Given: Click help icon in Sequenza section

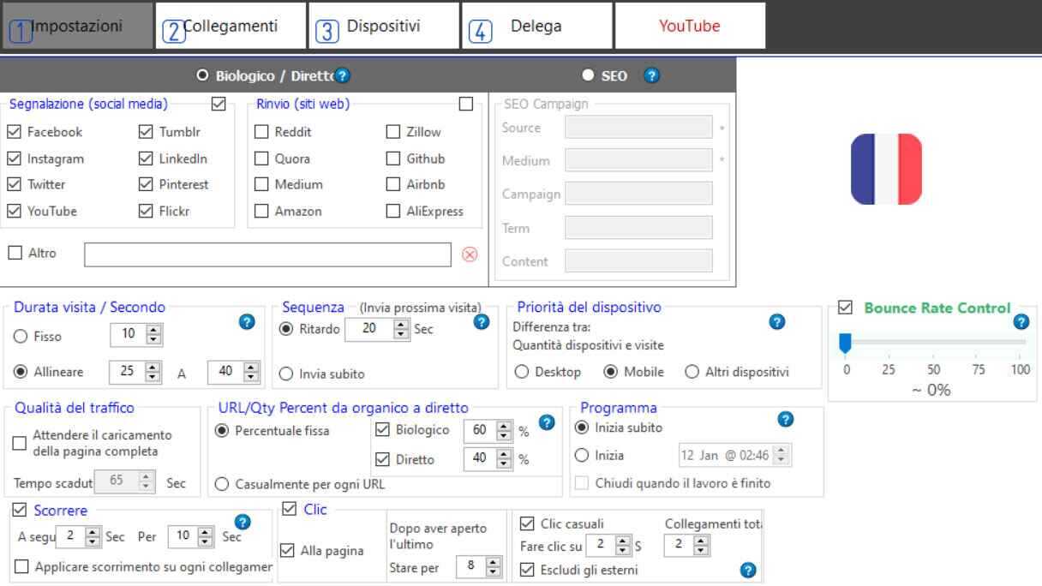Looking at the screenshot, I should point(481,322).
